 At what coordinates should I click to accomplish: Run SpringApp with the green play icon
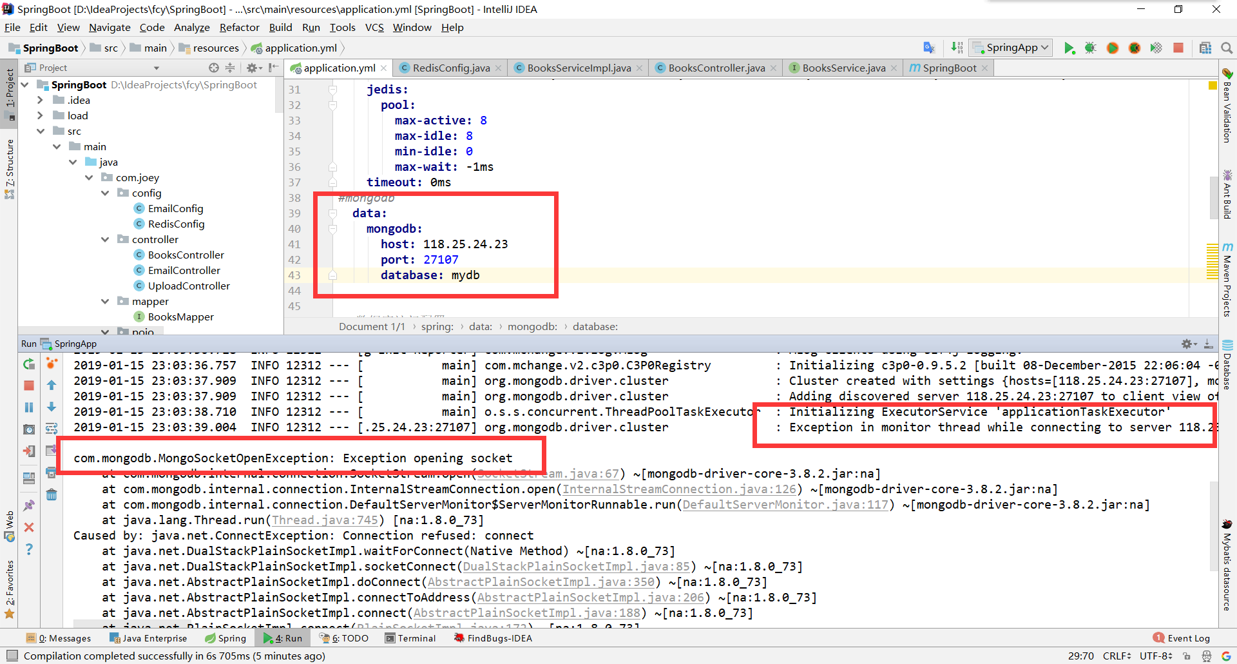tap(1069, 48)
